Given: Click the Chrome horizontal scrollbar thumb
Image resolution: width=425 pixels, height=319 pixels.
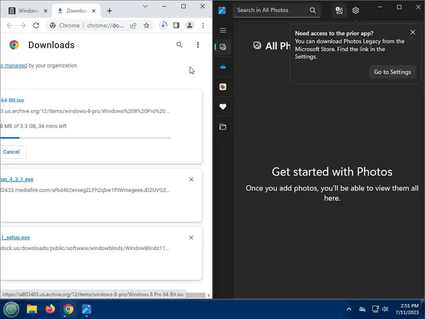Looking at the screenshot, I should coord(196,295).
